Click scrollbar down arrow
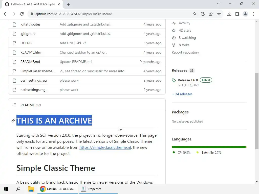The width and height of the screenshot is (259, 194). (257, 182)
